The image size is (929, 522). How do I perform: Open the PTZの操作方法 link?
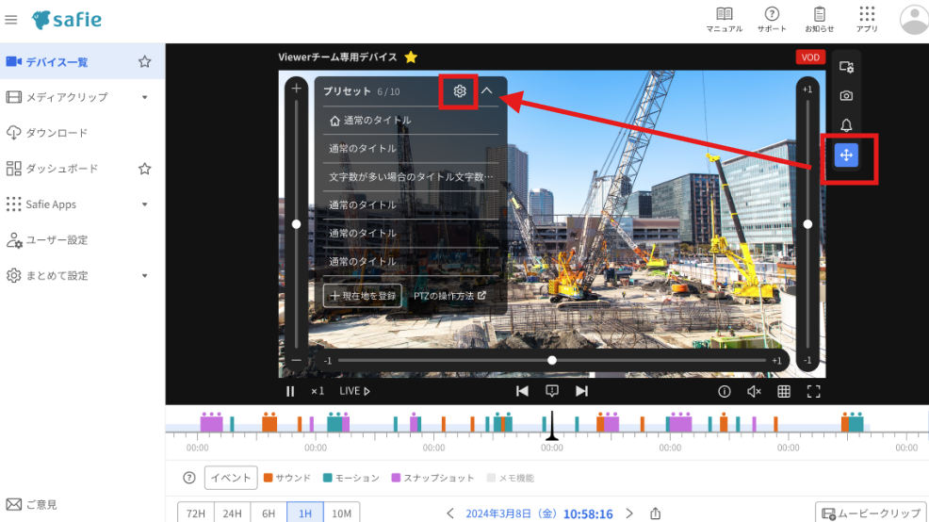pos(450,296)
